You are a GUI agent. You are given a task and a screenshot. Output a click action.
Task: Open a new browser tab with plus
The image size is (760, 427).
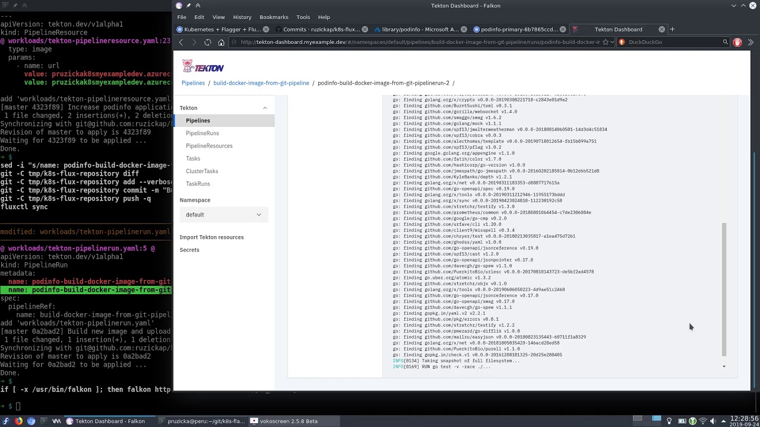672,29
